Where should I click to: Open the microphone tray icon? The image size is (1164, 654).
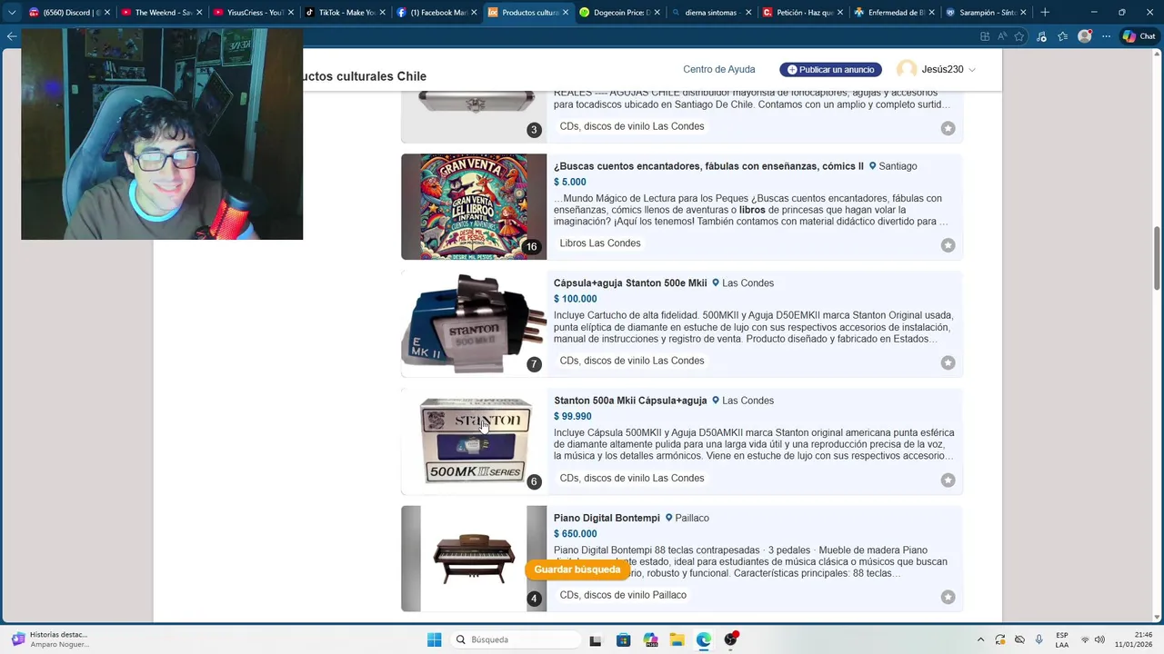point(1039,639)
